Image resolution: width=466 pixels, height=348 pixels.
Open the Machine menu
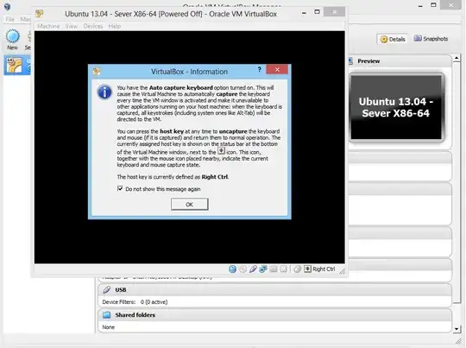(48, 26)
